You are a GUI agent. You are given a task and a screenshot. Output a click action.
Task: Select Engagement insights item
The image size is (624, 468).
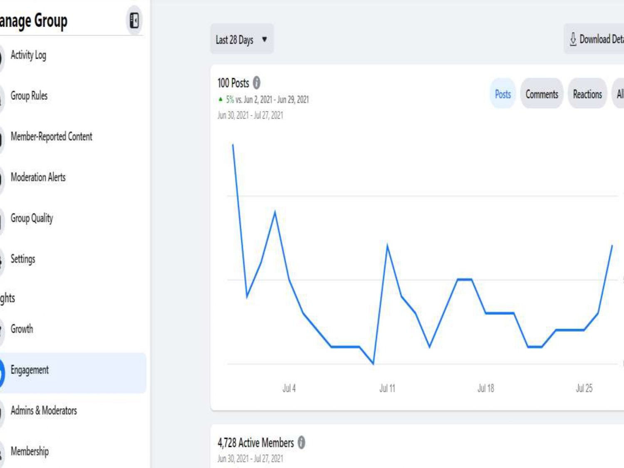point(30,370)
